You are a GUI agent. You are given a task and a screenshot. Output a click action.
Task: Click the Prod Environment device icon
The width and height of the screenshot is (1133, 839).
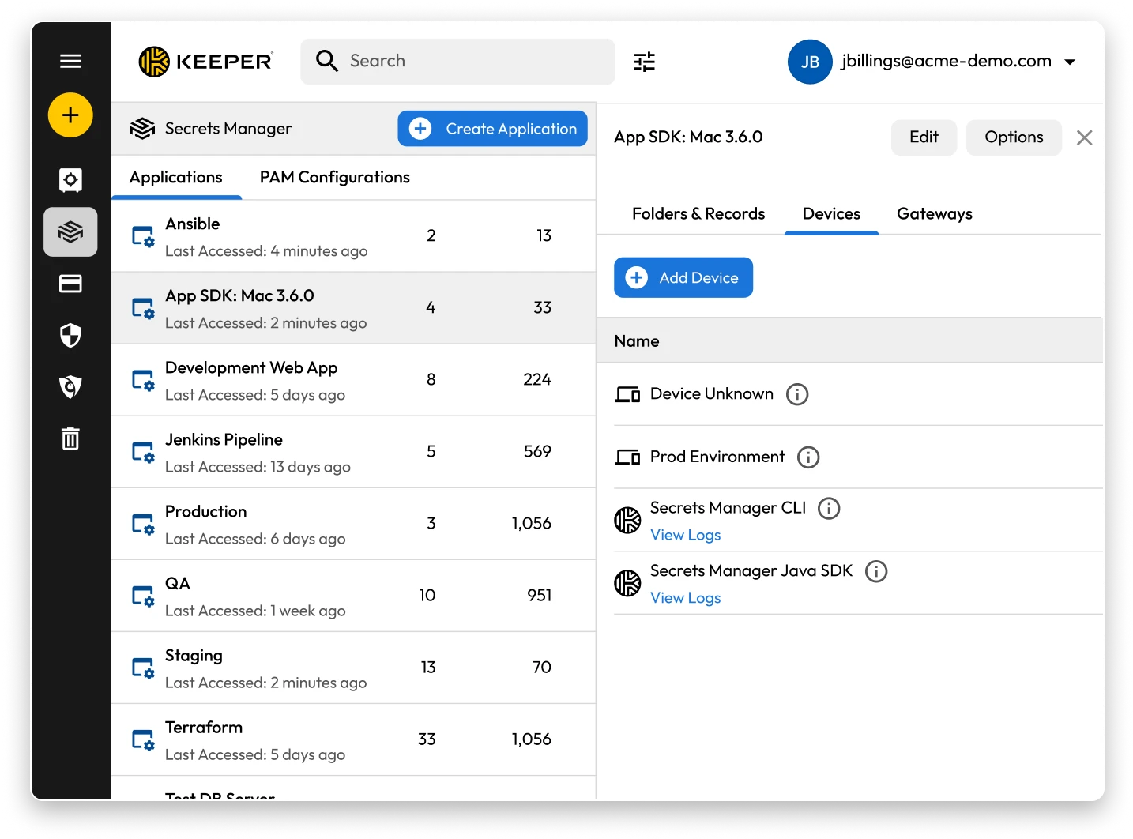click(627, 457)
